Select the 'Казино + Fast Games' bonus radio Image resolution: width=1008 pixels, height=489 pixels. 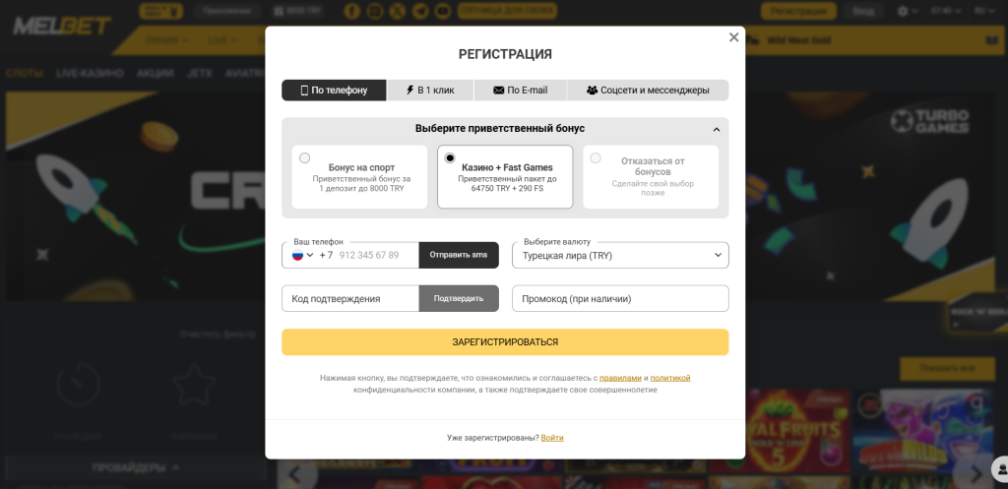(x=450, y=158)
